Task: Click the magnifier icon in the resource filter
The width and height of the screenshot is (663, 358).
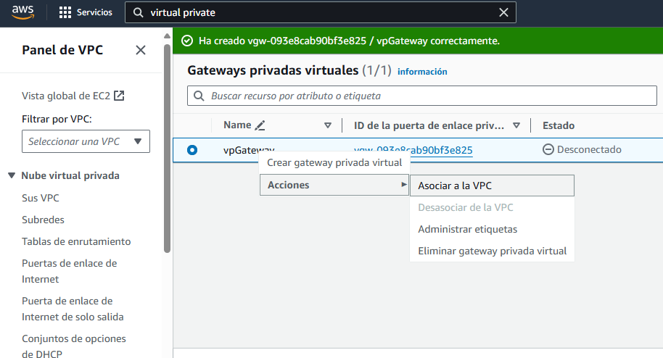Action: coord(199,96)
